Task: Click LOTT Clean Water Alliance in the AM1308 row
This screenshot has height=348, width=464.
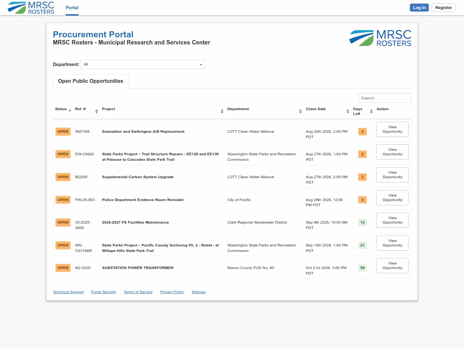Action: [251, 131]
